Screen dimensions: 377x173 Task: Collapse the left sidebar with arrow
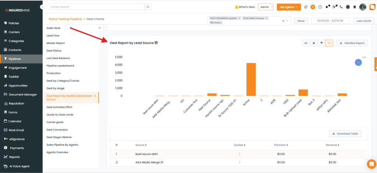click(42, 7)
